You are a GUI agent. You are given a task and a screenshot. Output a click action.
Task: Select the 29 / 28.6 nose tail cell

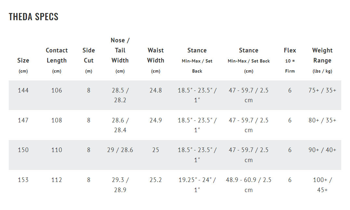point(120,150)
